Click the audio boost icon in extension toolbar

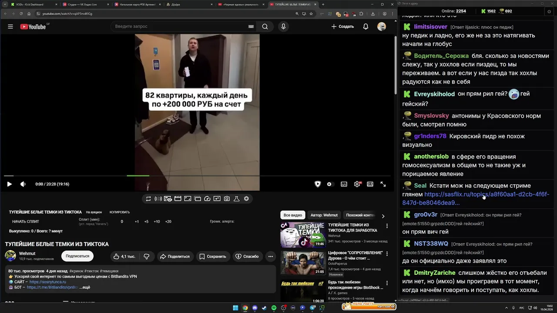click(158, 199)
